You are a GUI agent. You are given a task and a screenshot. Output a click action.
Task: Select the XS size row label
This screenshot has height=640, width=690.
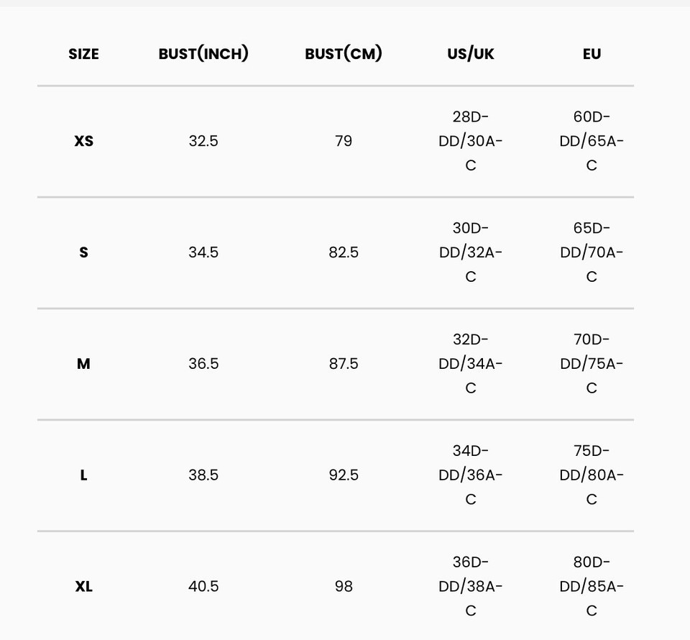(x=83, y=141)
